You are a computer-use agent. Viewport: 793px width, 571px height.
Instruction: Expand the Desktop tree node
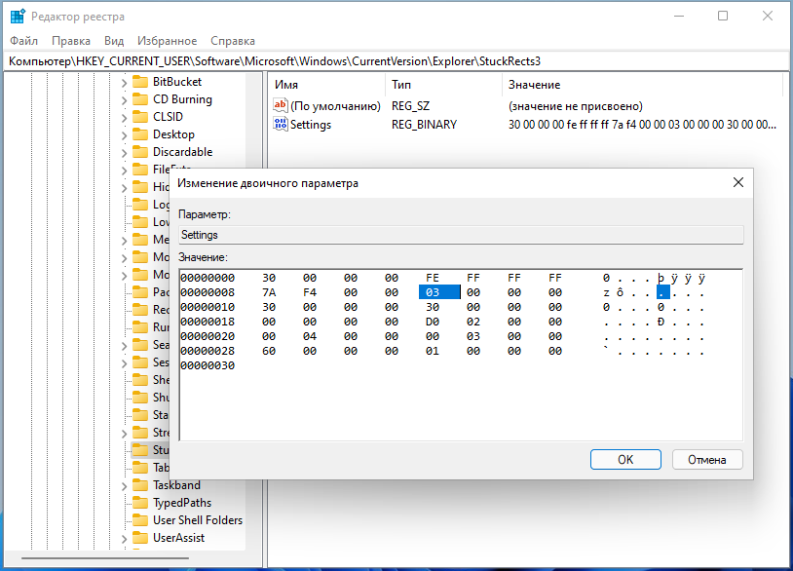tap(124, 135)
